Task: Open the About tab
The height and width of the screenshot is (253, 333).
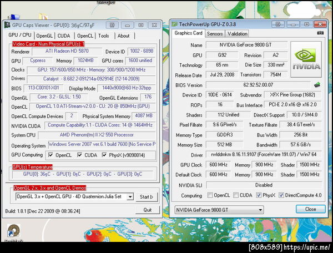Action: click(x=124, y=36)
